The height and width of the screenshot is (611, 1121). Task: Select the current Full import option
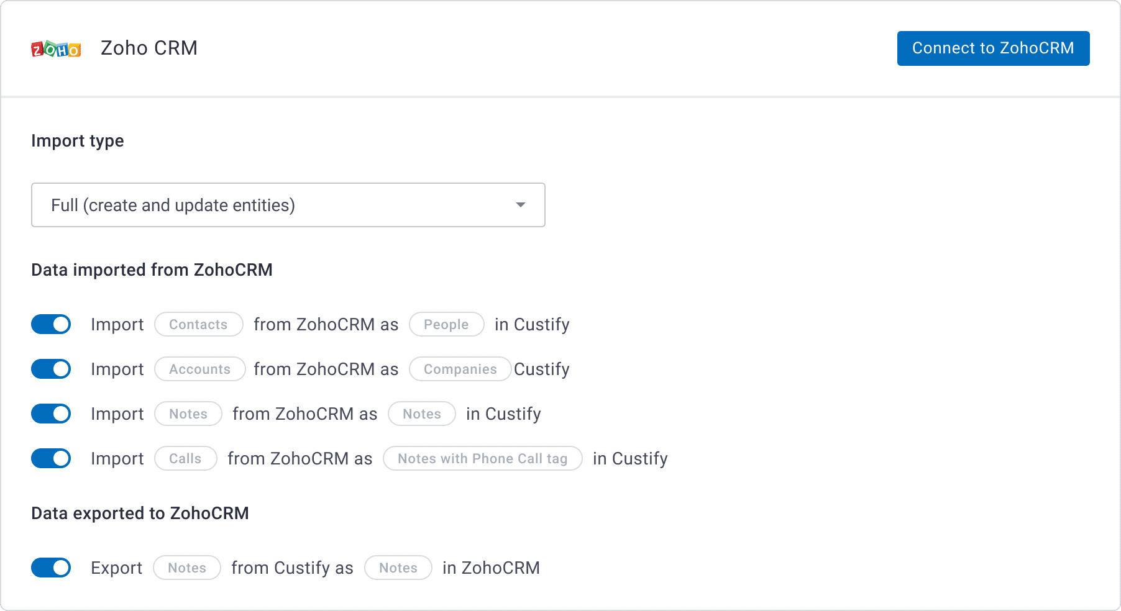174,205
